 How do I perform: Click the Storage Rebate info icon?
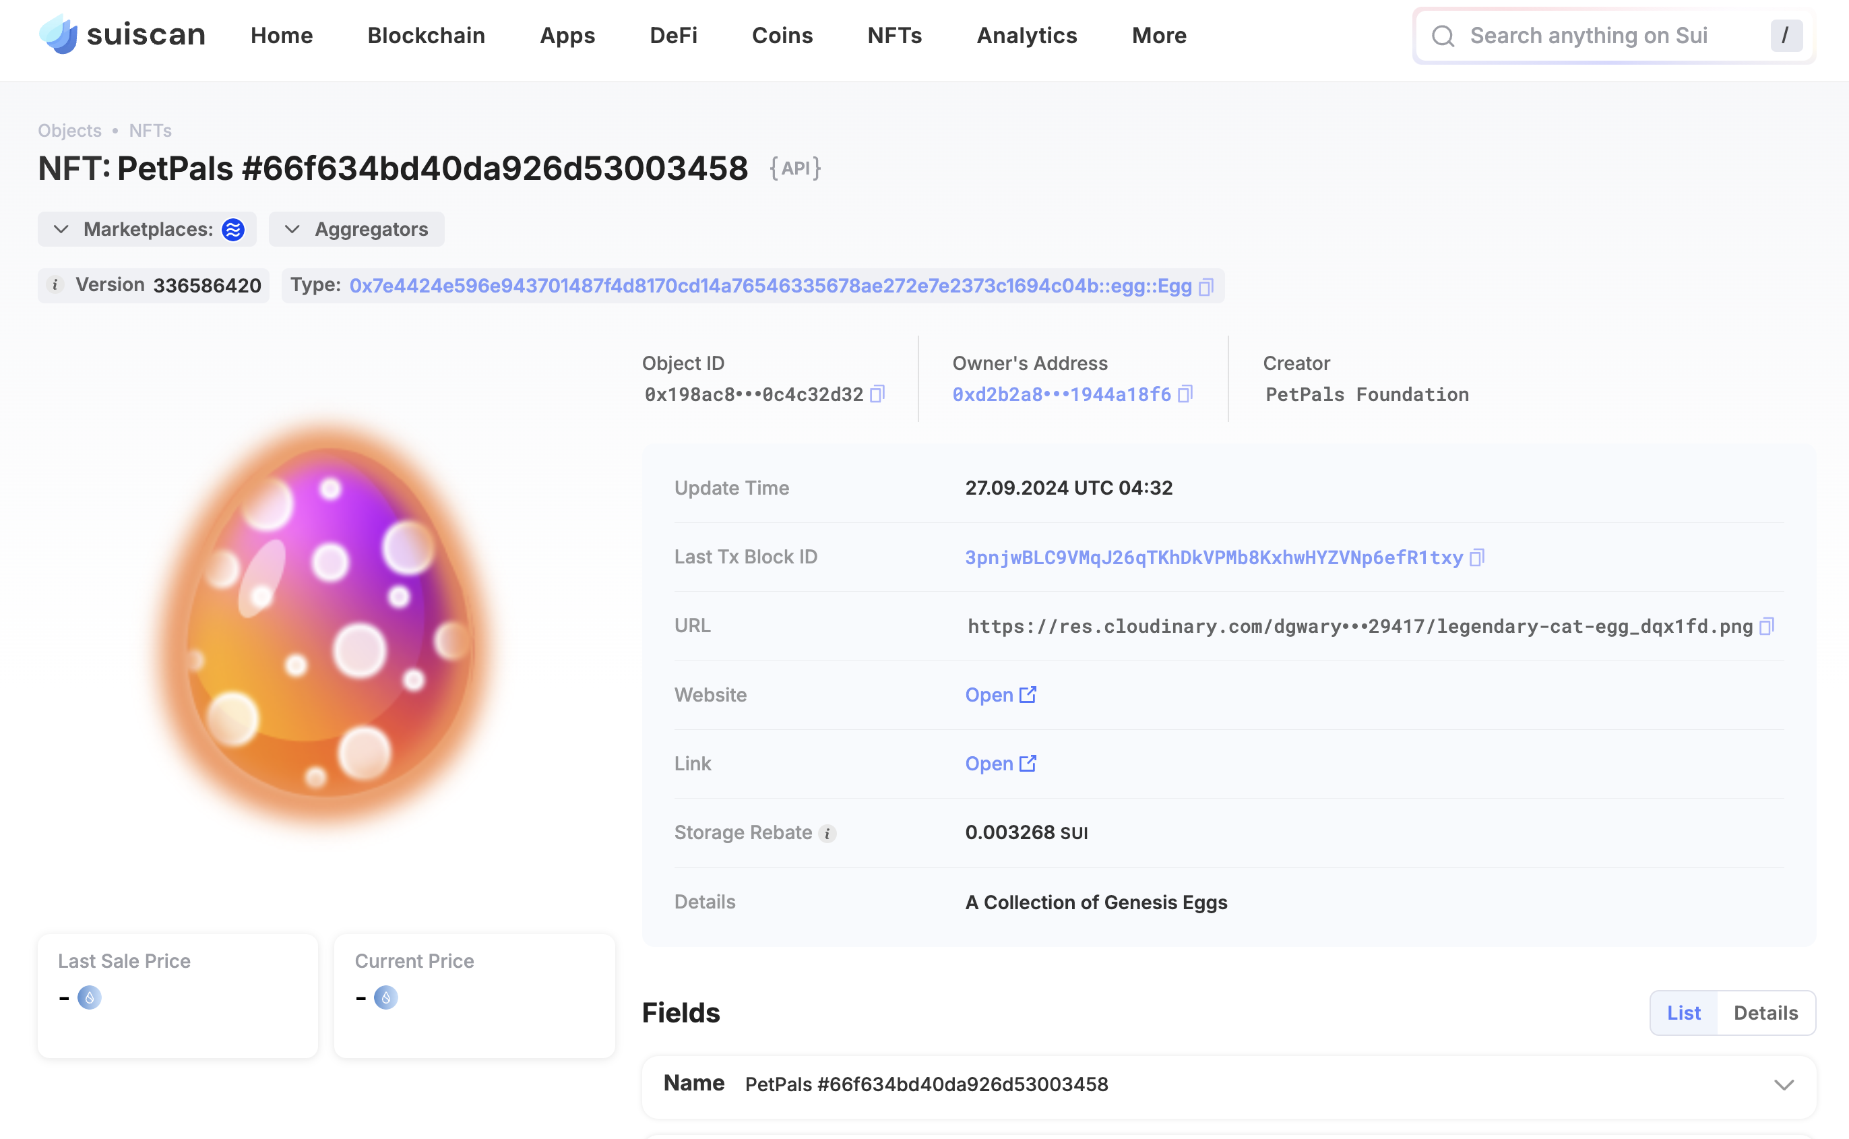pyautogui.click(x=827, y=833)
